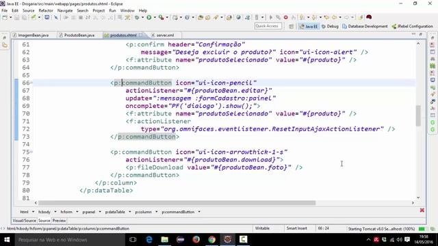Screen dimensions: 438x246
Task: Click the horizontal editor scrollbar
Action: click(177, 203)
